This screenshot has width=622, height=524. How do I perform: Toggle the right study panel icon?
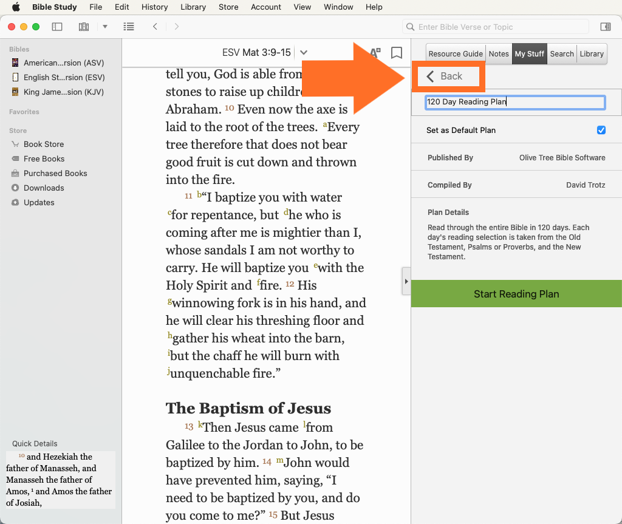(x=605, y=27)
